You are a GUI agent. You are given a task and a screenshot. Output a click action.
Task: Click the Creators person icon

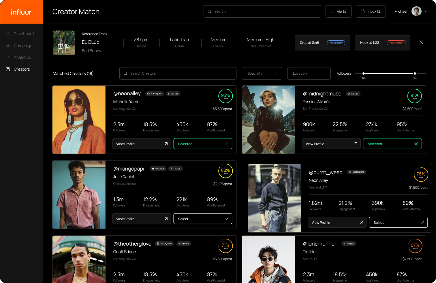coord(8,69)
